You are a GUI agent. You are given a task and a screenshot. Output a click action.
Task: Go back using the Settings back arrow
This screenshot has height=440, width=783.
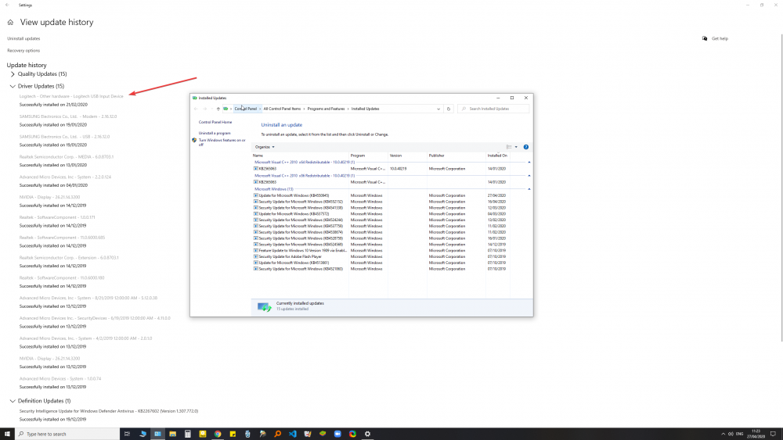tap(7, 5)
